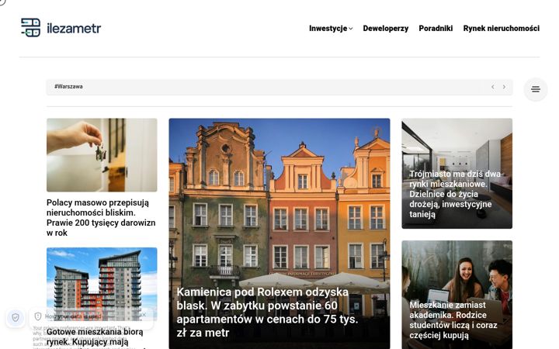
Task: Open the round hamburger menu button
Action: pos(536,89)
